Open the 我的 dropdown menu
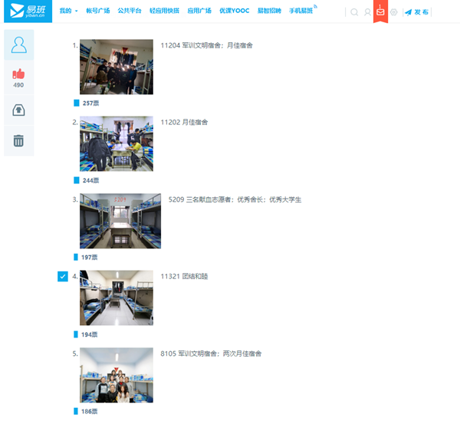The height and width of the screenshot is (421, 460). 69,11
